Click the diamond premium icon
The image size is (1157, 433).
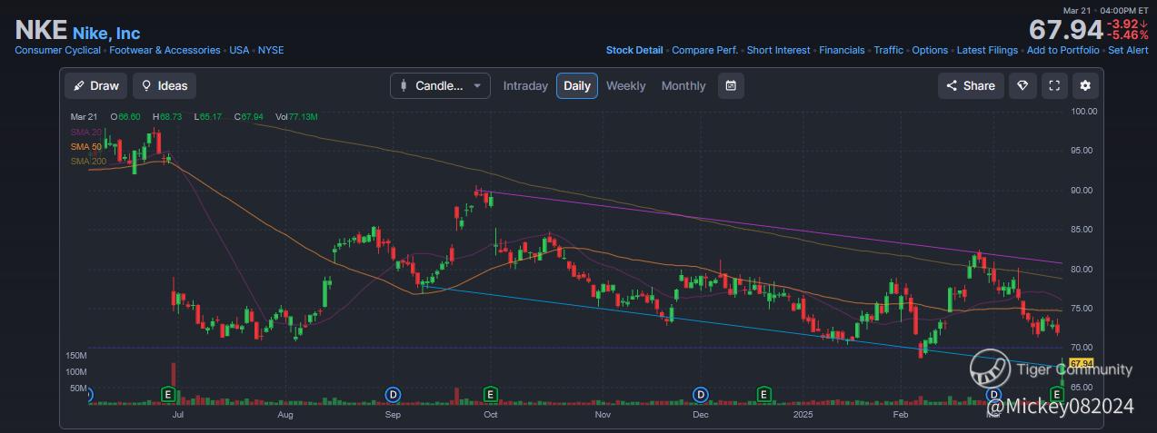tap(1022, 86)
